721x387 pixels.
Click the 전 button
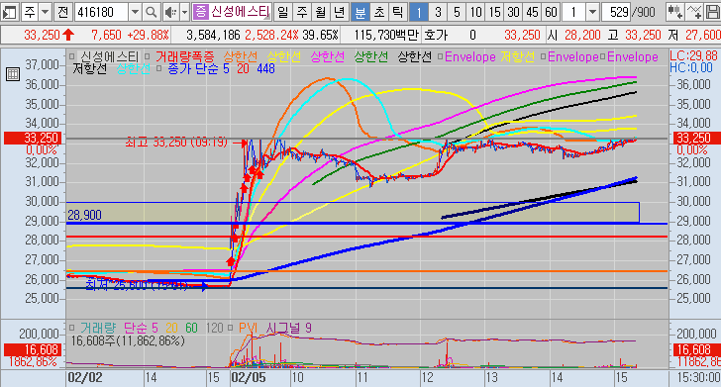click(63, 12)
